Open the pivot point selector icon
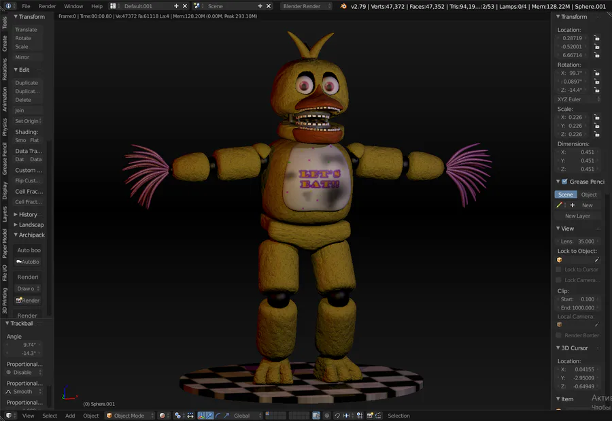 [177, 416]
